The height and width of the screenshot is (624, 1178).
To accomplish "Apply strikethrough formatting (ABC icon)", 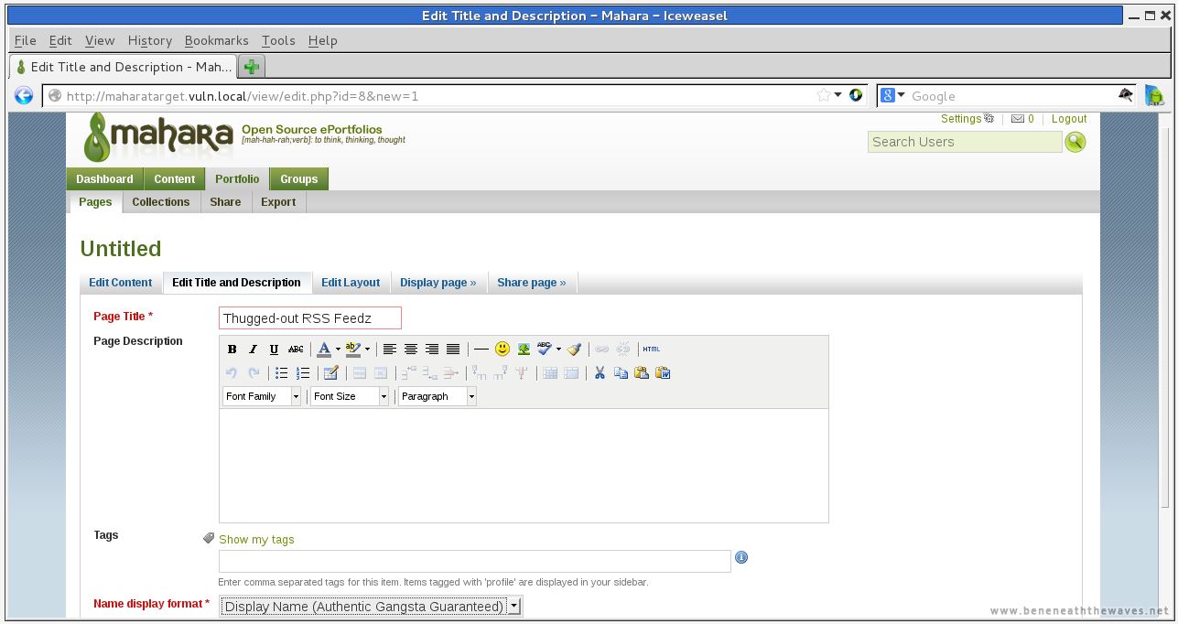I will click(296, 349).
